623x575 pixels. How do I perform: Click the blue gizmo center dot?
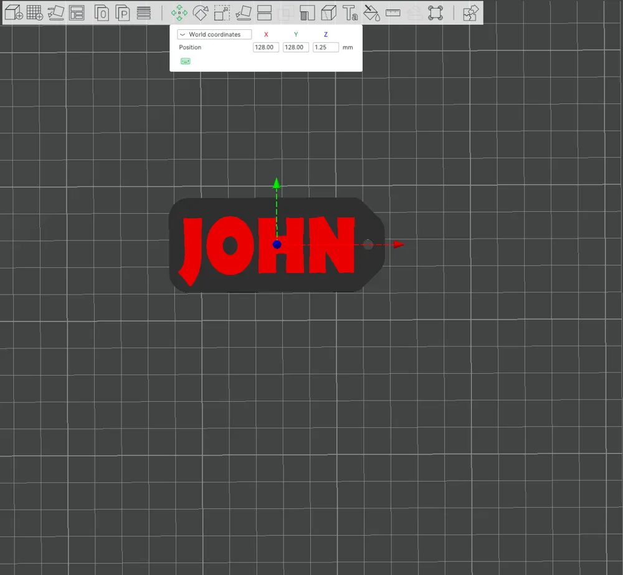tap(277, 244)
